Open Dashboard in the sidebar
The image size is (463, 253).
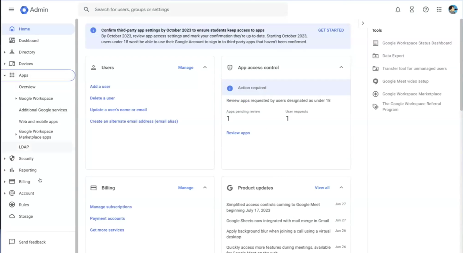(x=29, y=41)
